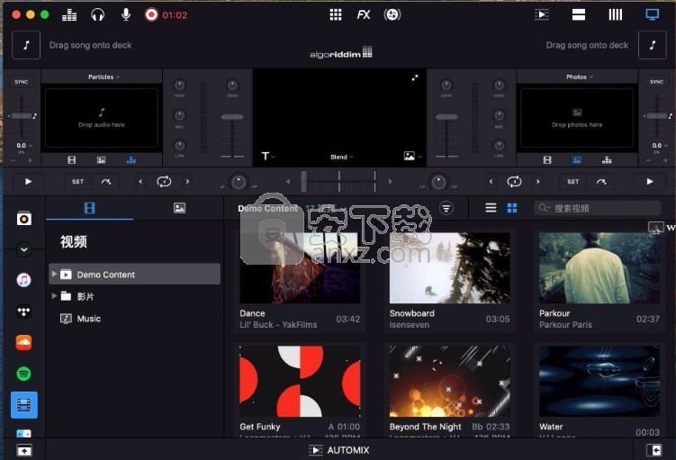Screen dimensions: 676x460
Task: Select the Snowboard video thumbnail
Action: pyautogui.click(x=449, y=268)
